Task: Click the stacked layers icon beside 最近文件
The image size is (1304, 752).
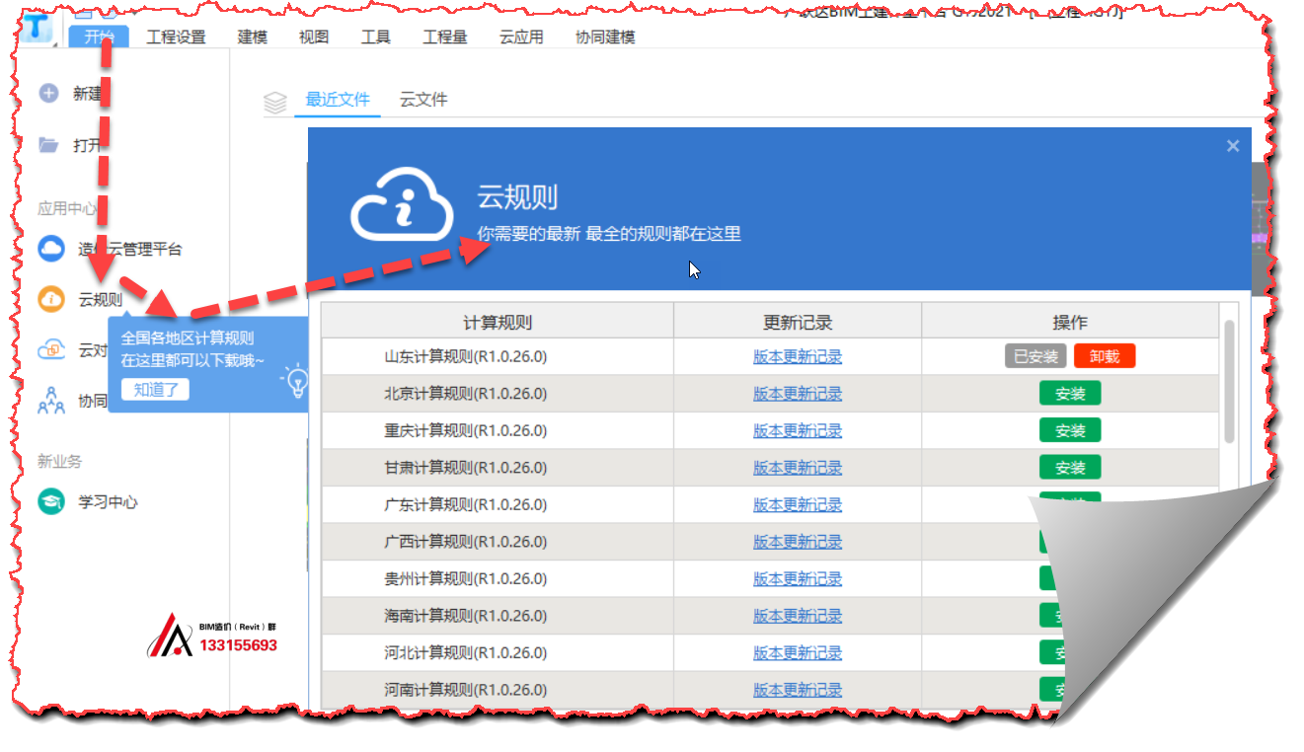Action: [275, 102]
